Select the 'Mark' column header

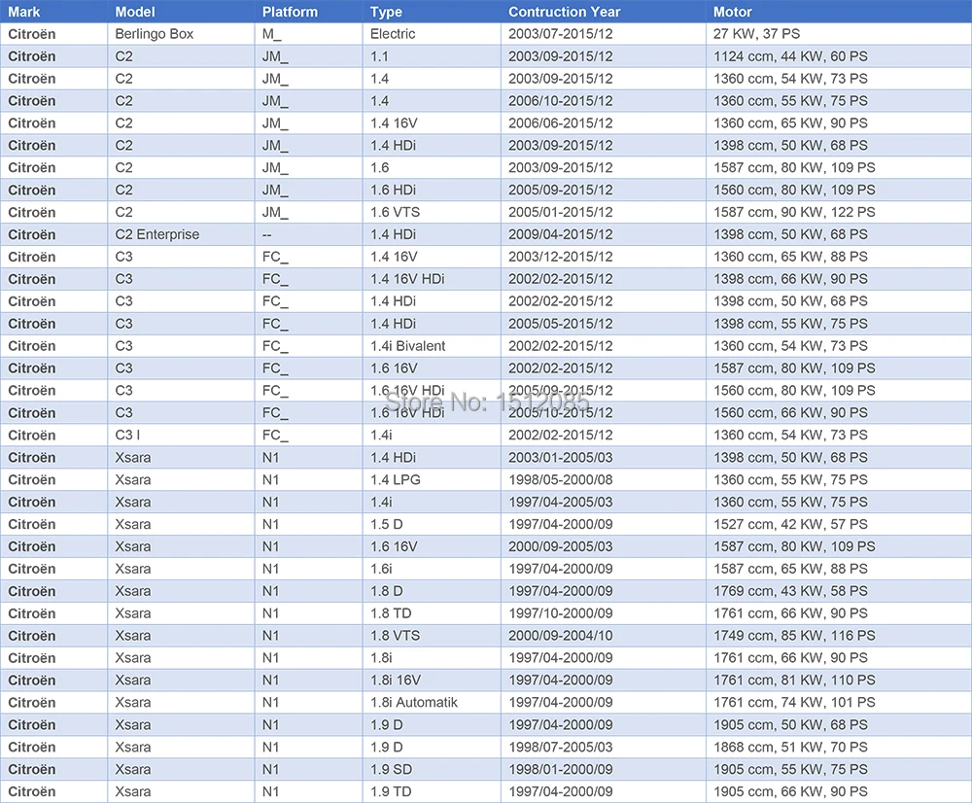pyautogui.click(x=53, y=12)
